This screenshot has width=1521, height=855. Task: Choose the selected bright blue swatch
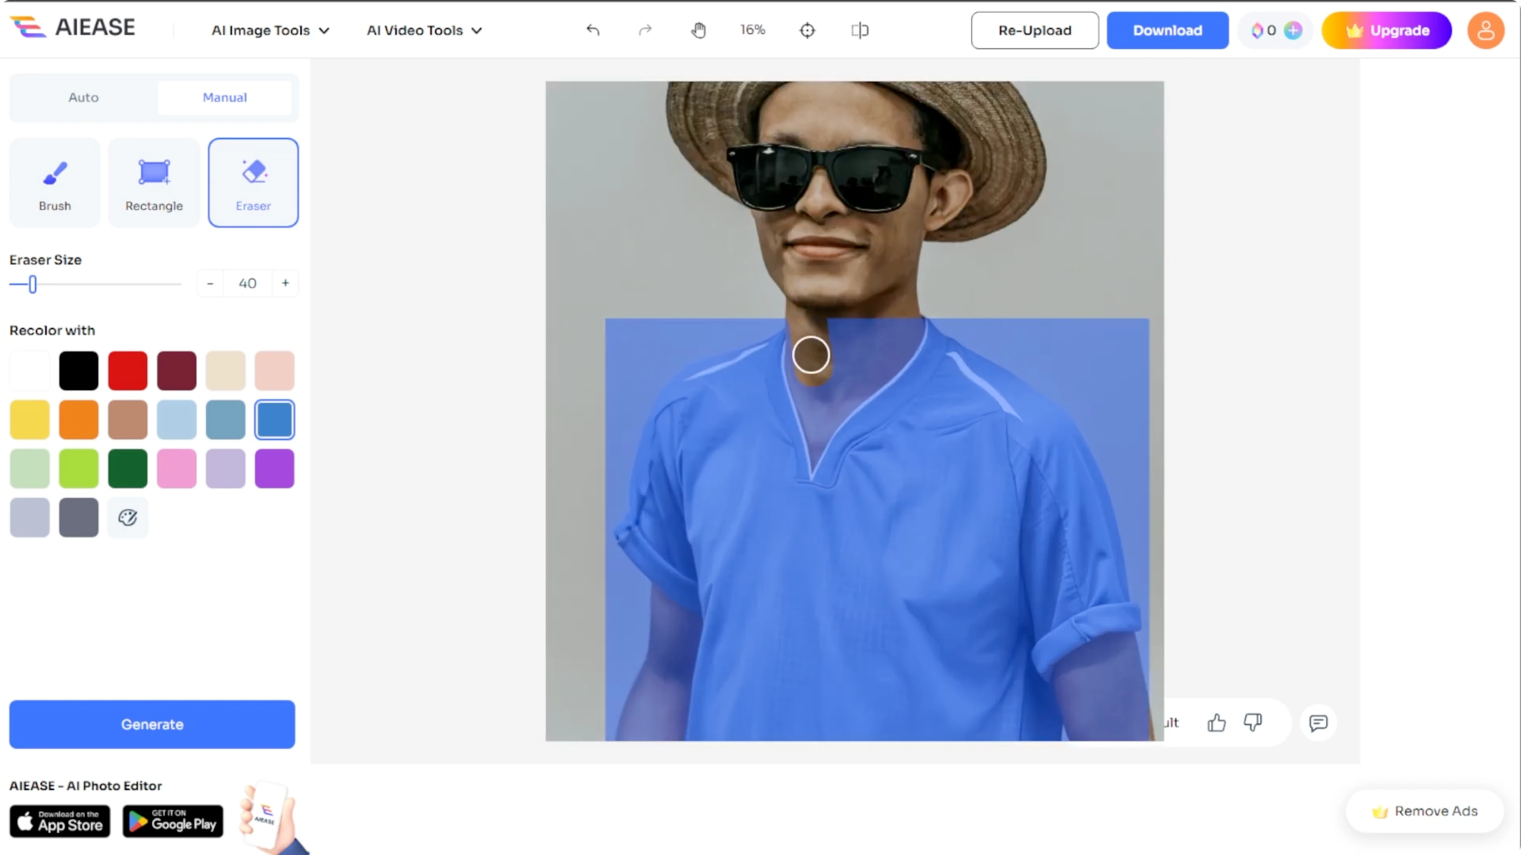coord(274,420)
